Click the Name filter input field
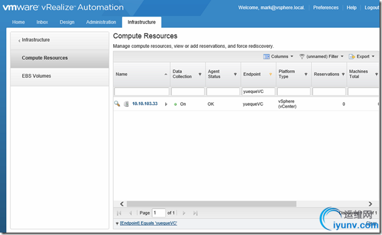 click(142, 92)
